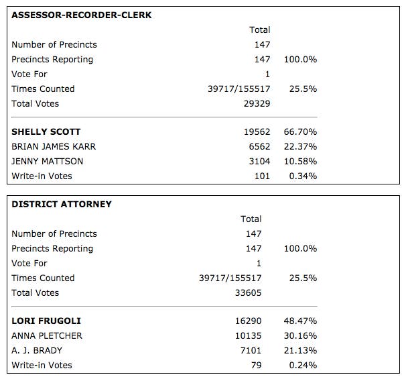The image size is (406, 381).
Task: Click the DISTRICT ATTORNEY heading
Action: point(62,204)
